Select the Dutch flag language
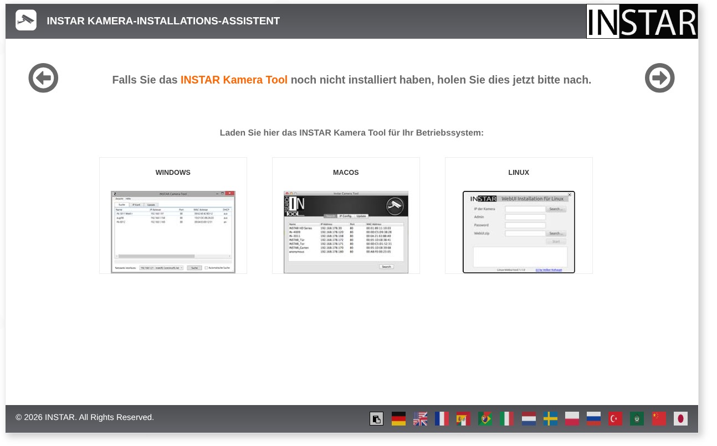717x446 pixels. (x=529, y=419)
